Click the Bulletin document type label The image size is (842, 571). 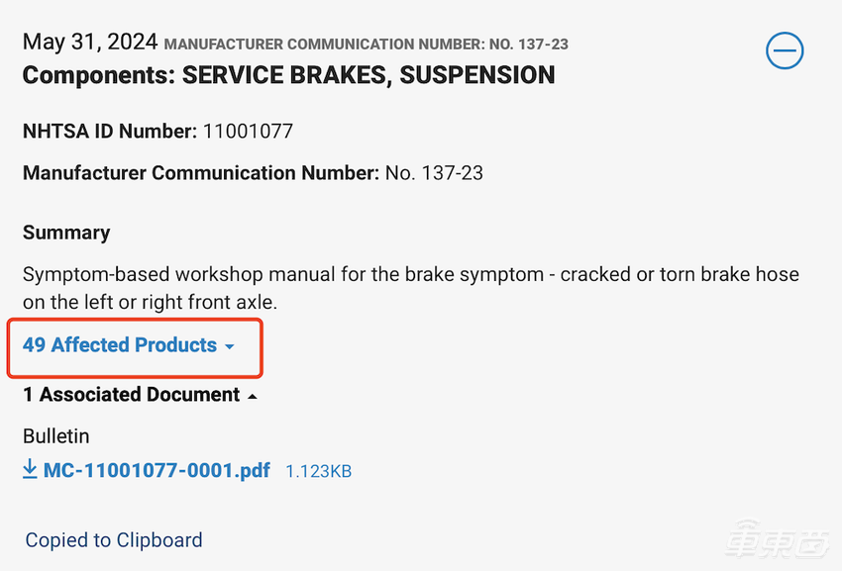point(56,435)
